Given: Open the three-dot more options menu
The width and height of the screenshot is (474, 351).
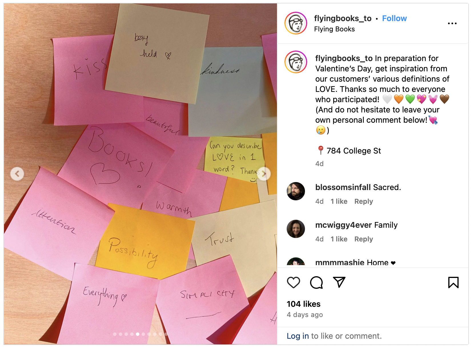Looking at the screenshot, I should (452, 23).
